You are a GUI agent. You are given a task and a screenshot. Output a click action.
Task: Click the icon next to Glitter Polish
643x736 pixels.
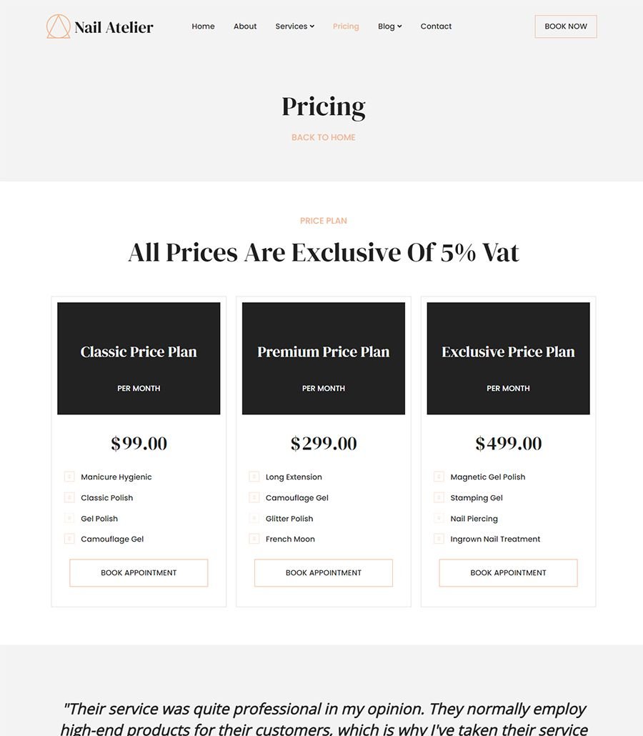(x=254, y=518)
